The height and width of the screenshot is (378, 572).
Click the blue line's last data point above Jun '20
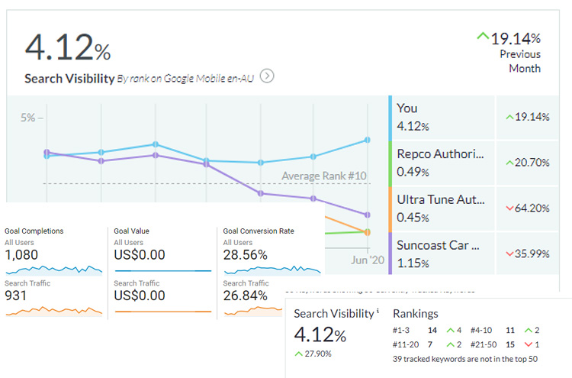pyautogui.click(x=368, y=140)
